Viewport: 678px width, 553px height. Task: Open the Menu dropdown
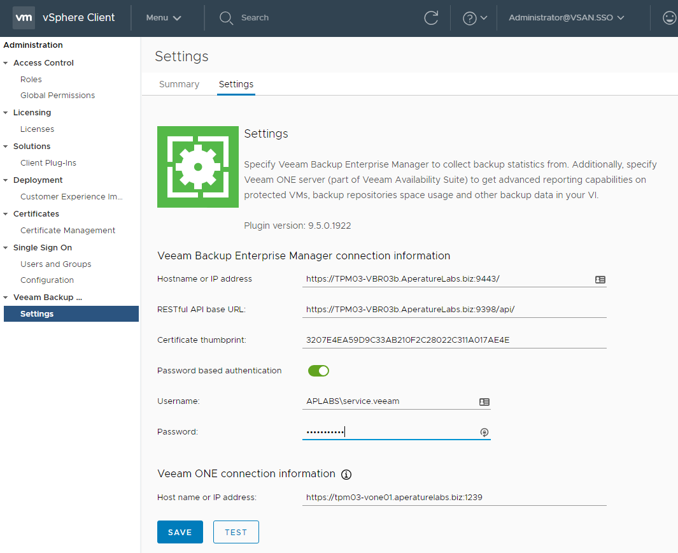pos(164,18)
